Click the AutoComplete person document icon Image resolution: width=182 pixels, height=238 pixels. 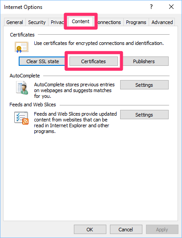pos(22,88)
